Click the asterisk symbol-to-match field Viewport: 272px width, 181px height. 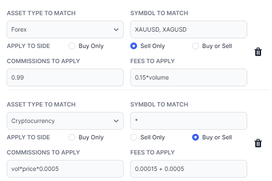pos(189,121)
